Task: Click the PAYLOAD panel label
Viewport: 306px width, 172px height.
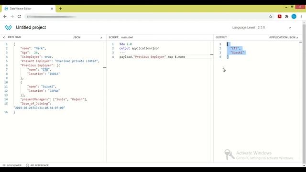Action: pos(14,37)
